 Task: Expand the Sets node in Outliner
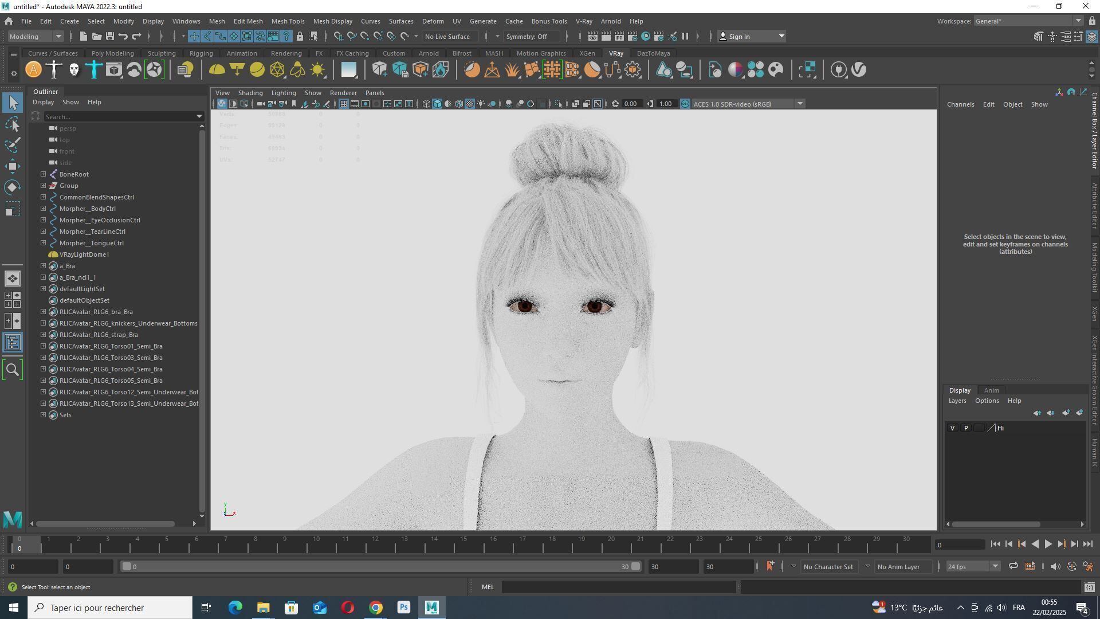click(43, 415)
